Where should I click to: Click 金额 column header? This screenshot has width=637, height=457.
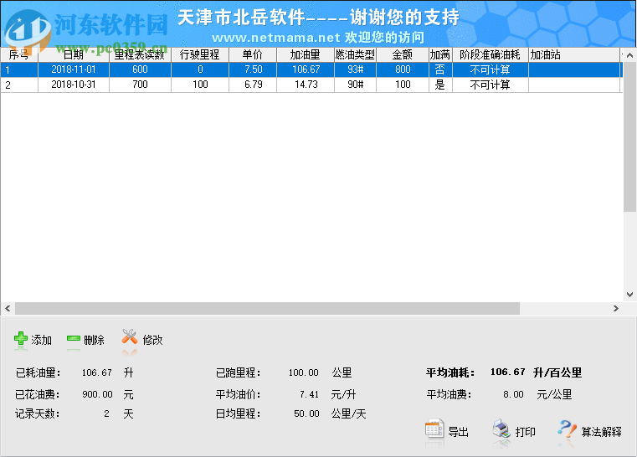403,55
